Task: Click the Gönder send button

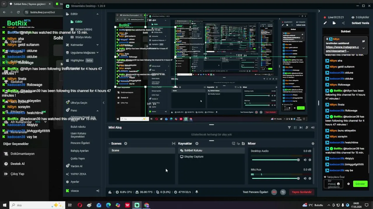Action: (x=360, y=184)
